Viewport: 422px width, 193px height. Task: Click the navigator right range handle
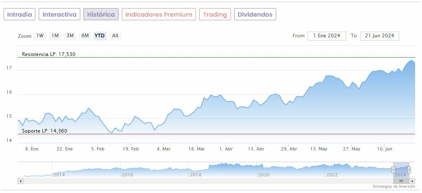(x=409, y=170)
